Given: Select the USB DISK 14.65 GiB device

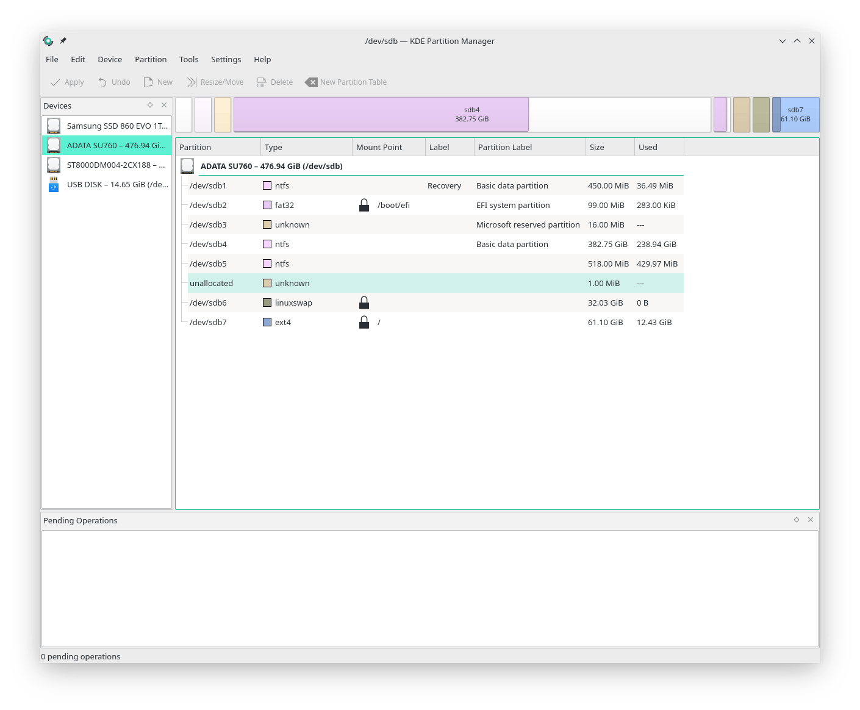Looking at the screenshot, I should pyautogui.click(x=107, y=184).
